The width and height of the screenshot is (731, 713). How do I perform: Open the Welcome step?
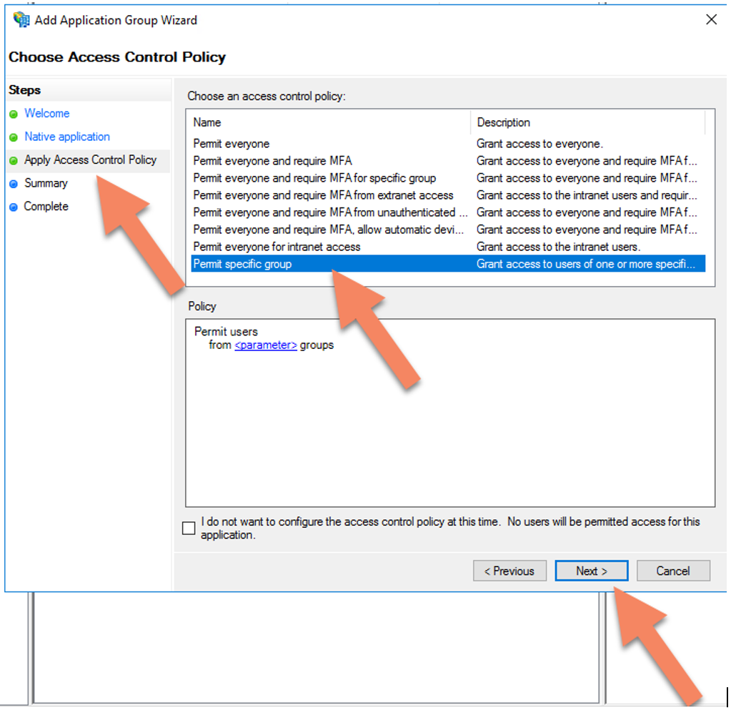tap(46, 114)
